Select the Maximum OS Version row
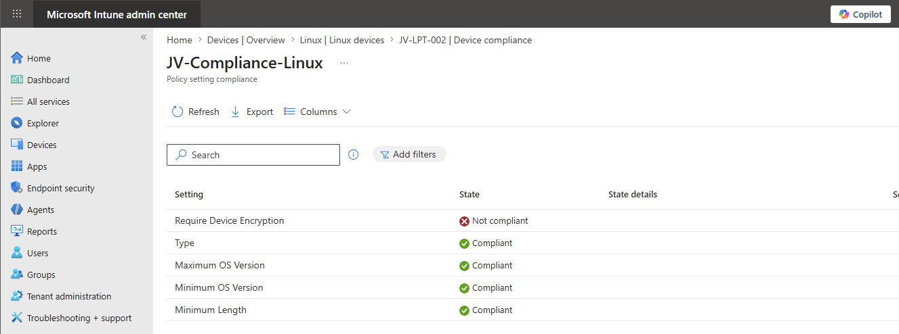 [532, 265]
